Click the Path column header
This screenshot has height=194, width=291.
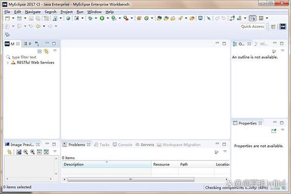[x=196, y=164]
